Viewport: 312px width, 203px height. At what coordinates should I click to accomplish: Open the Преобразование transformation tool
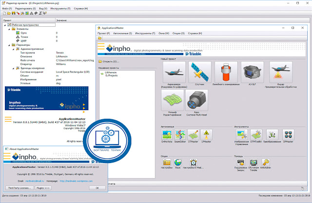pyautogui.click(x=272, y=134)
